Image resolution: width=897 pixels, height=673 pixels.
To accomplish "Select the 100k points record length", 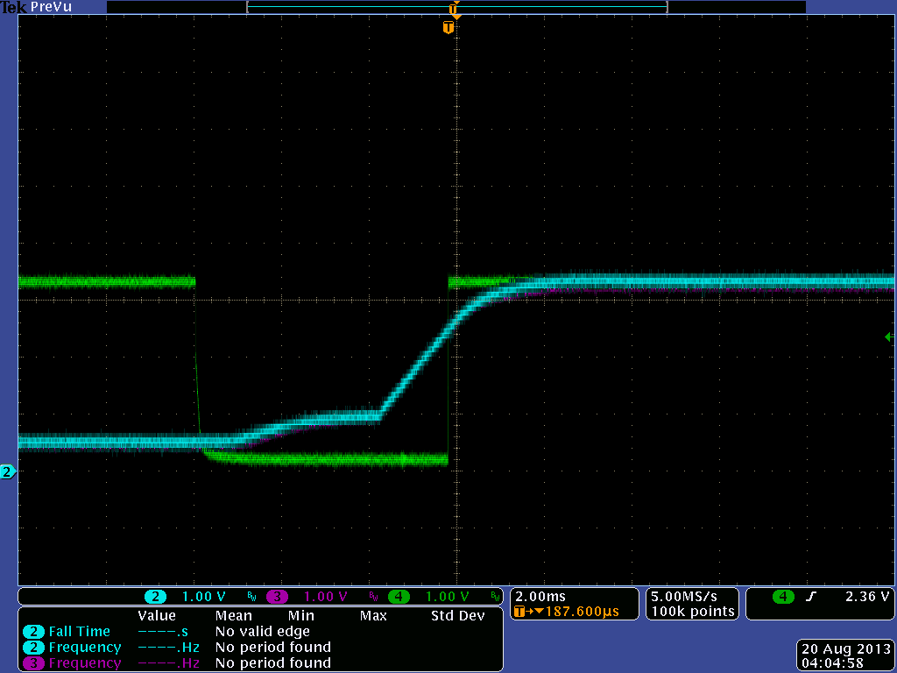I will coord(694,612).
